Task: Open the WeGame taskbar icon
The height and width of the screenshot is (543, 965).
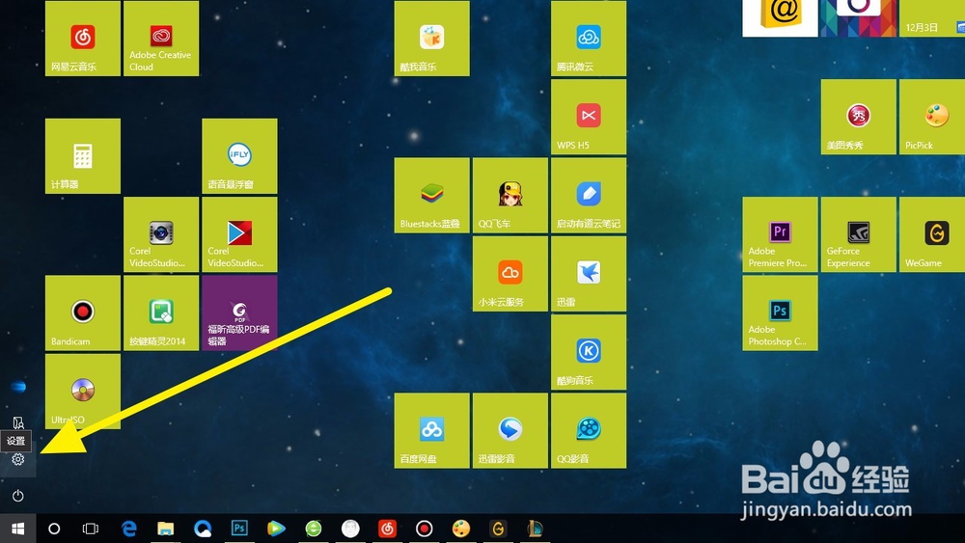Action: (498, 529)
